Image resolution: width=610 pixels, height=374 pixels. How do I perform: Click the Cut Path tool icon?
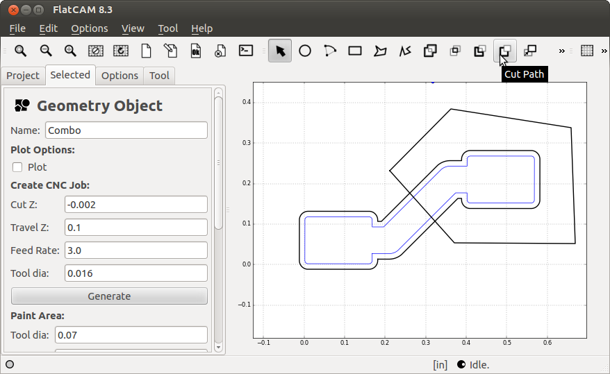point(504,51)
